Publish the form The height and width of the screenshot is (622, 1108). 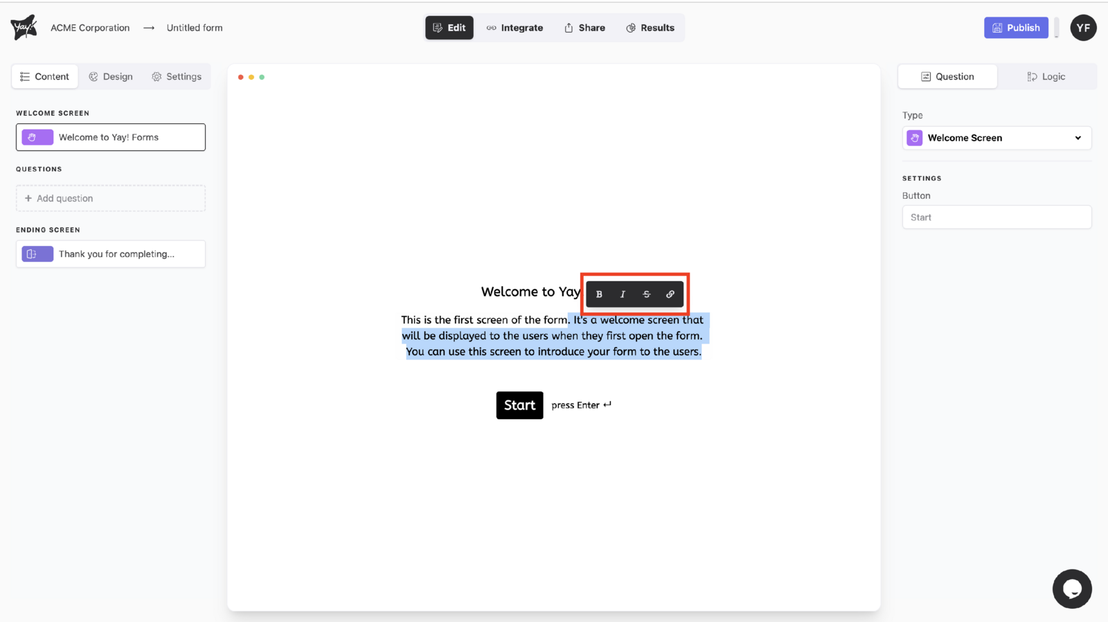pyautogui.click(x=1016, y=28)
